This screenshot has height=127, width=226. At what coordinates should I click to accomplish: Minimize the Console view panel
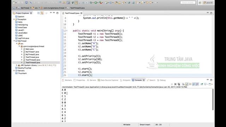tap(208, 80)
